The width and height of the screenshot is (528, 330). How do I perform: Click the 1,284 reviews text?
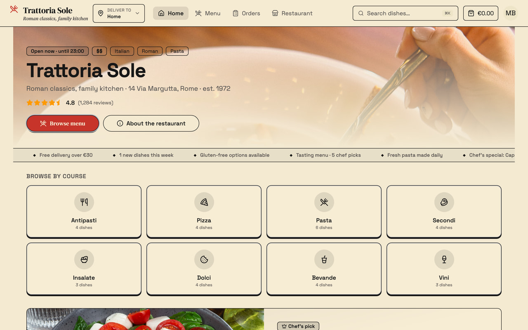(96, 103)
